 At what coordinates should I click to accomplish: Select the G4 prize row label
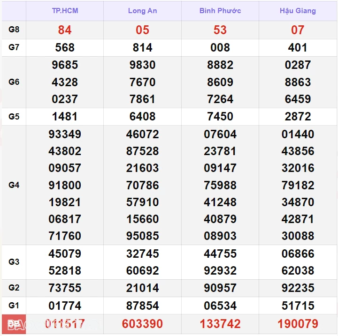[14, 185]
